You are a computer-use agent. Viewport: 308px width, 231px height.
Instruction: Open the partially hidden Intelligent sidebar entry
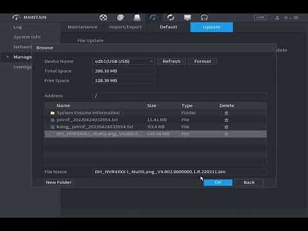[22, 67]
